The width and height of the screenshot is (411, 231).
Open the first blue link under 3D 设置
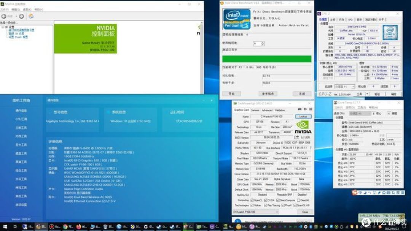click(21, 30)
